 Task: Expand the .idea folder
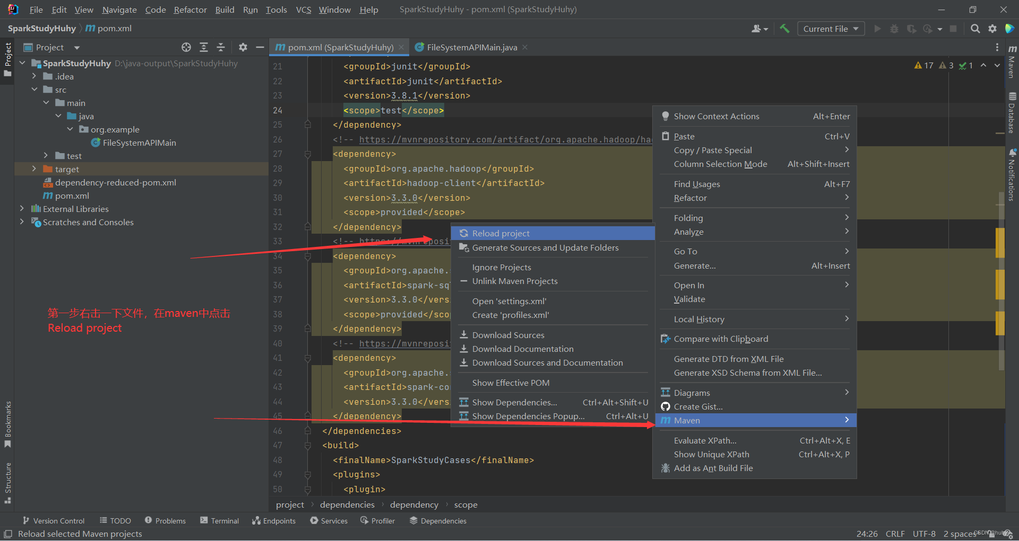34,76
